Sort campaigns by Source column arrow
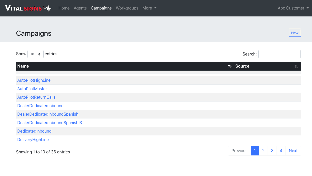The width and height of the screenshot is (312, 176). click(x=296, y=66)
